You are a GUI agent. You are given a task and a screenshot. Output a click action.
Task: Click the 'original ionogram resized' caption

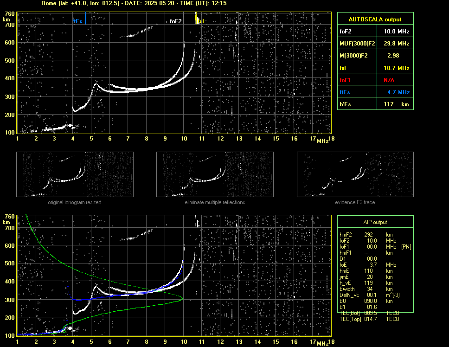75,202
